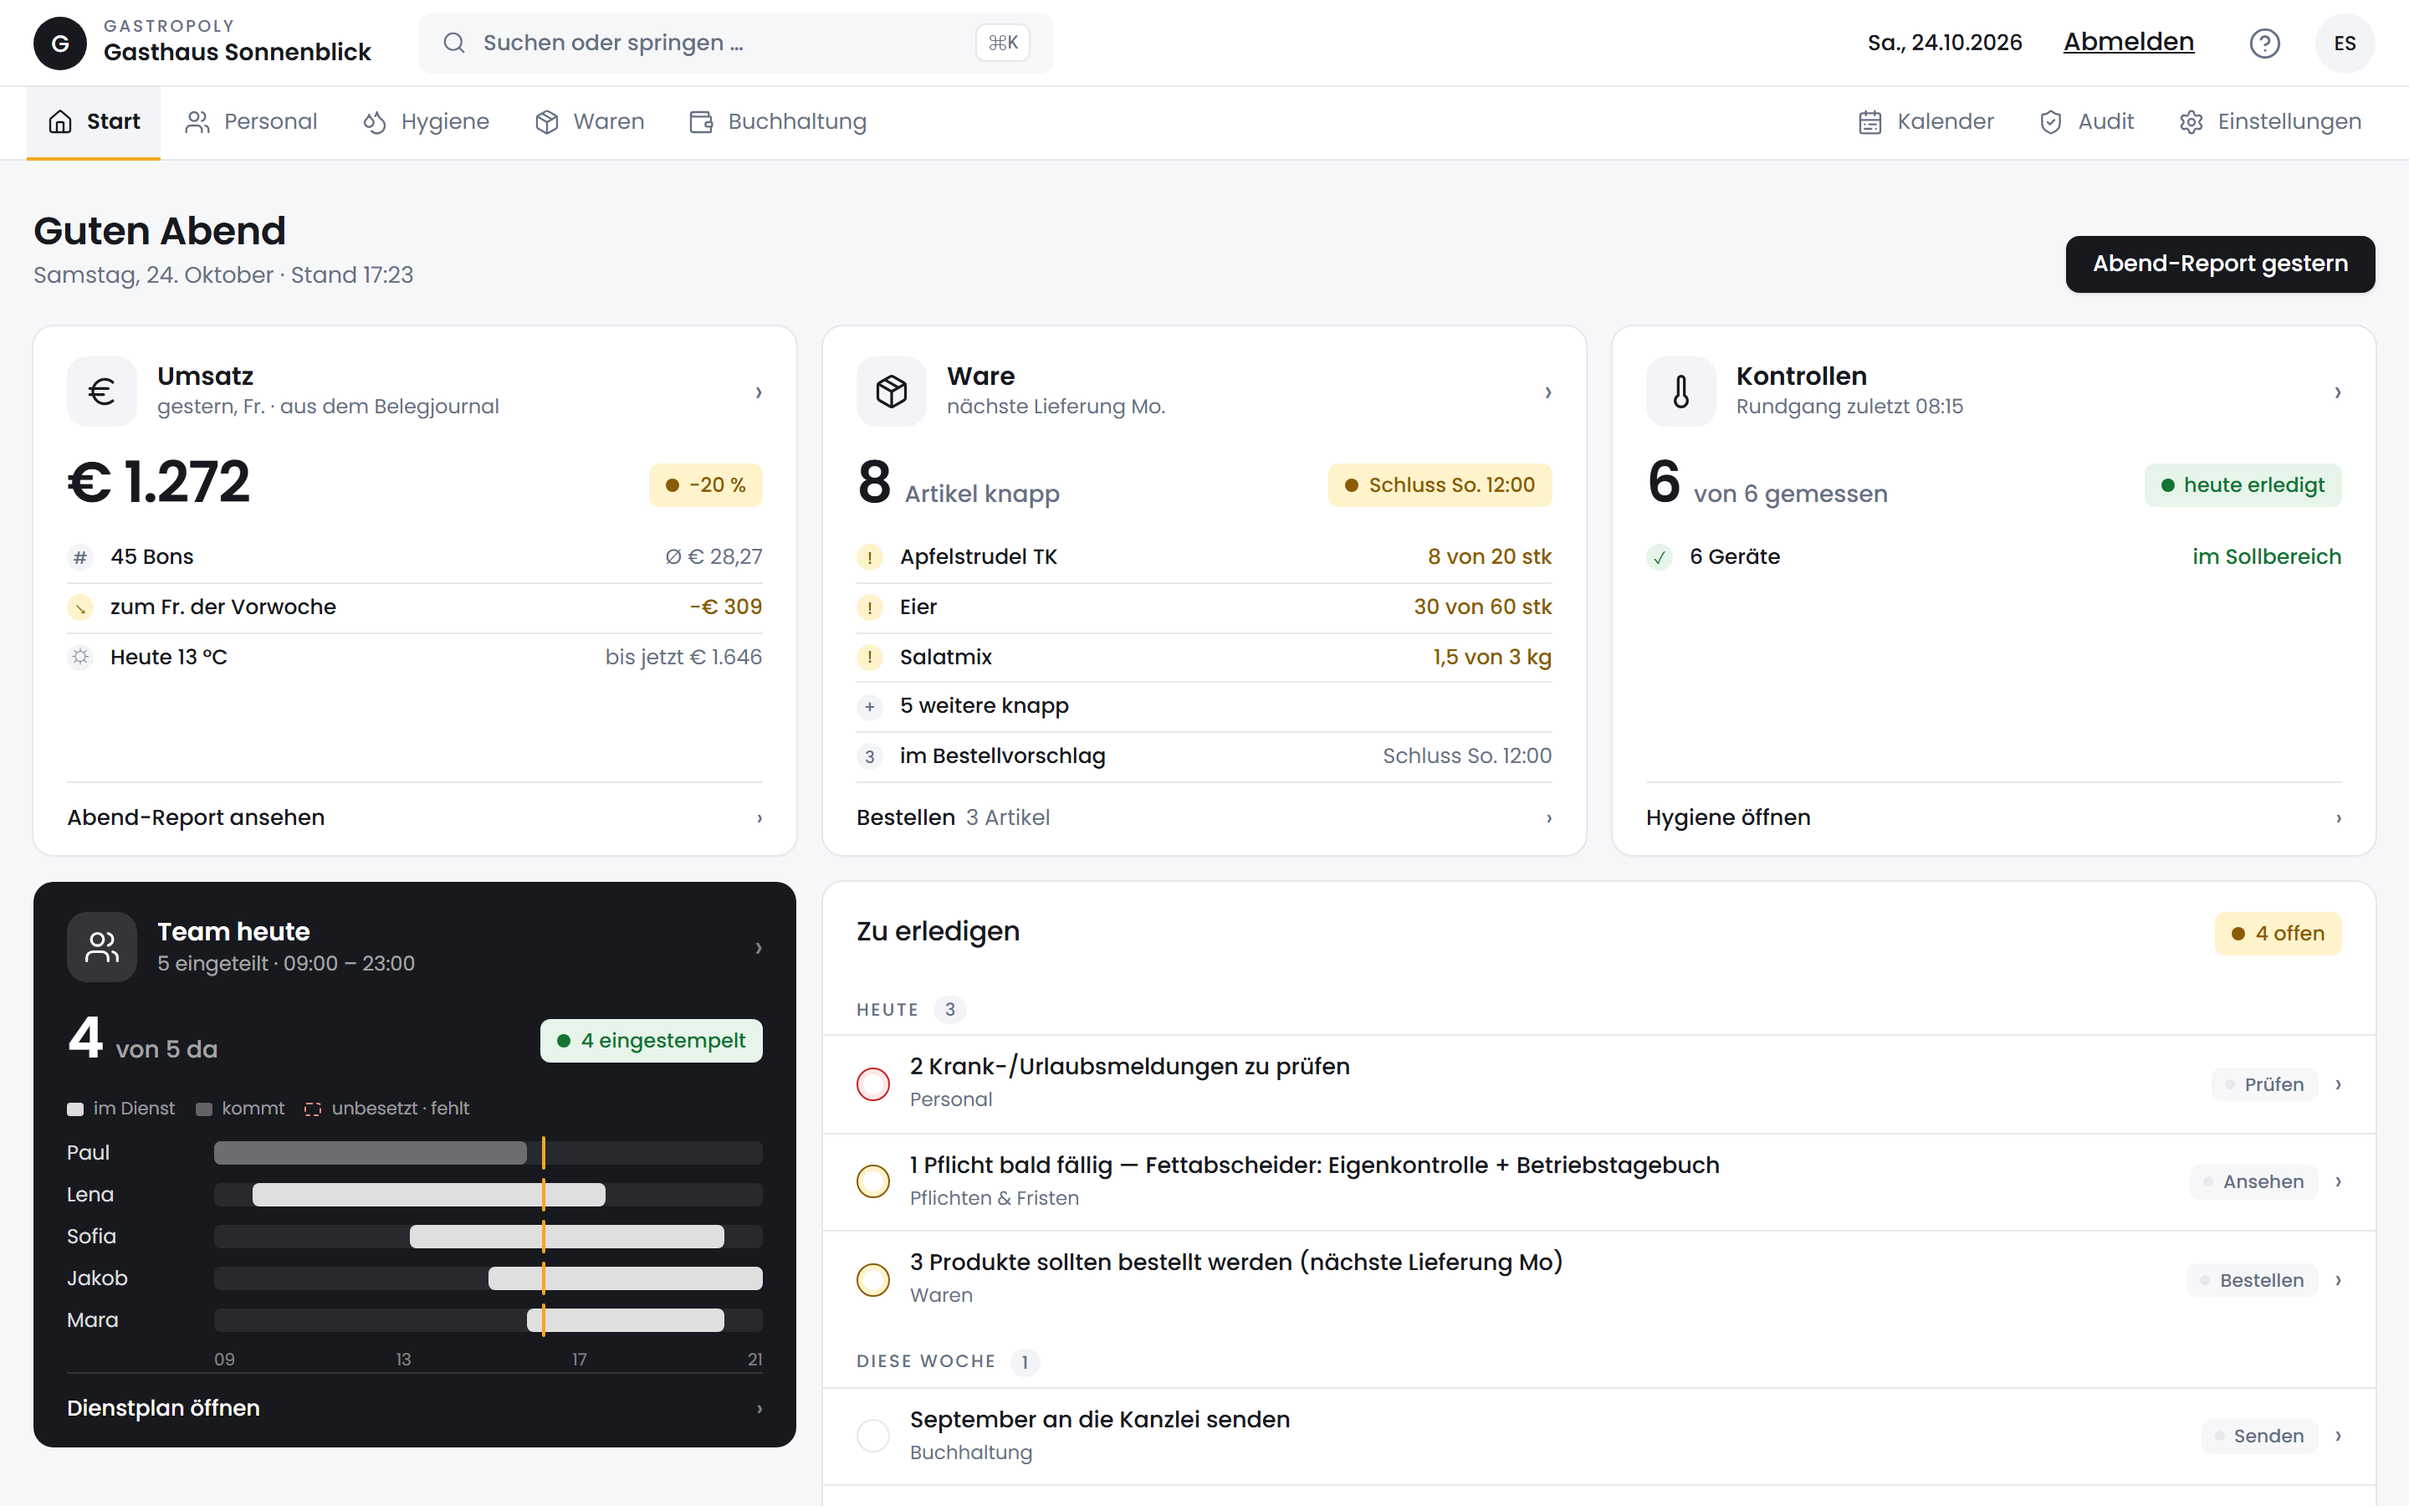Click the Abmelden link
Viewport: 2409px width, 1506px height.
2128,42
